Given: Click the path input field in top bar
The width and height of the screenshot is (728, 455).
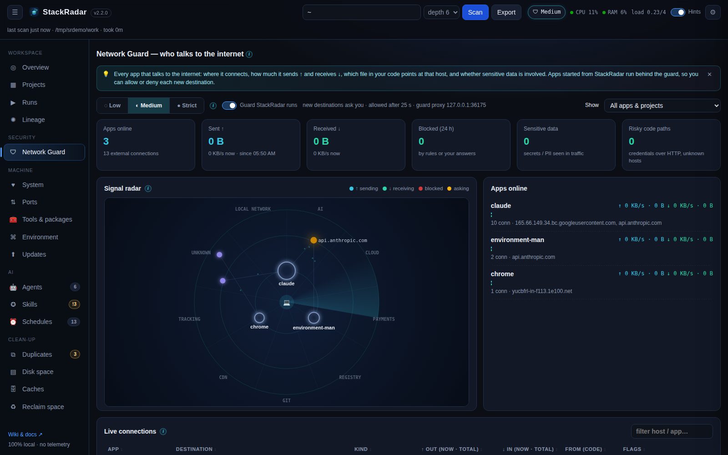Looking at the screenshot, I should coord(361,12).
